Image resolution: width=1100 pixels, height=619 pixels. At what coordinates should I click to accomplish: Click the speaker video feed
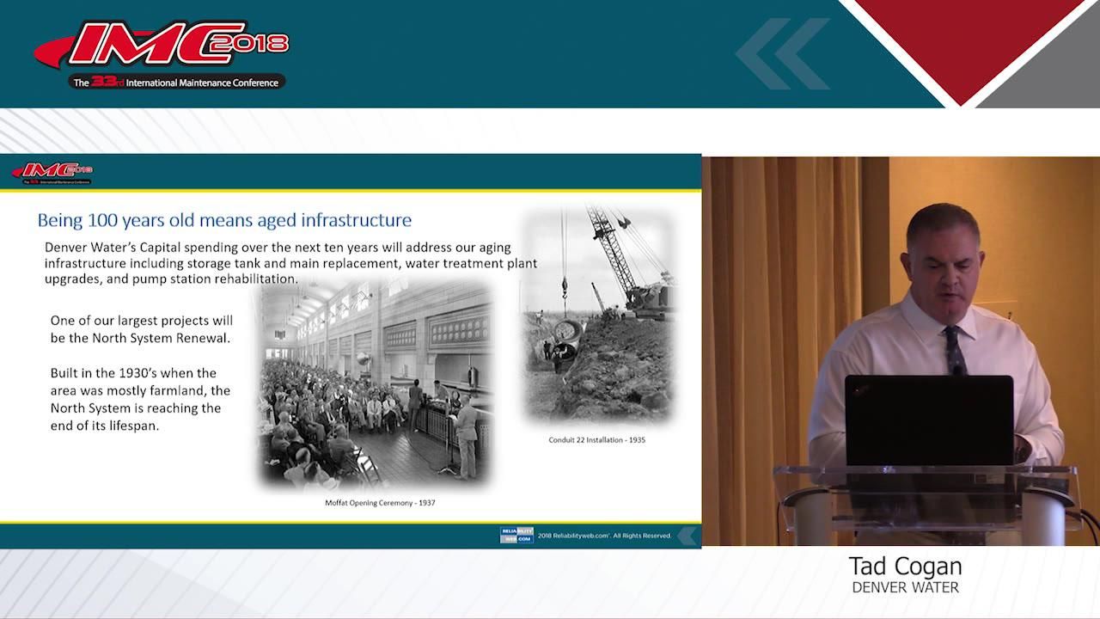(901, 351)
